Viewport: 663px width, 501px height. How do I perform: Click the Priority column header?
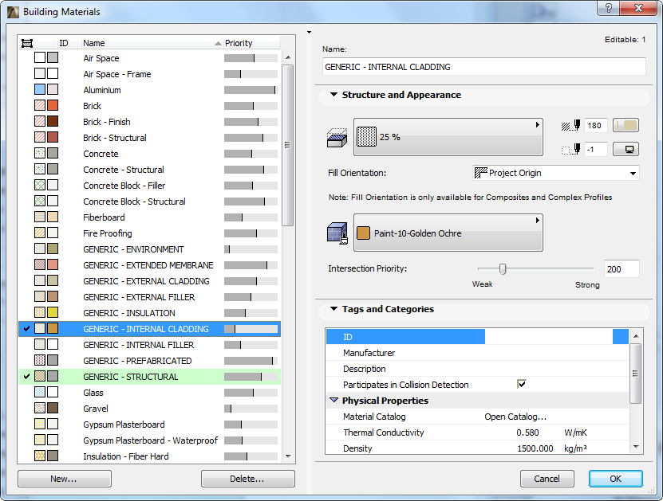click(x=251, y=43)
